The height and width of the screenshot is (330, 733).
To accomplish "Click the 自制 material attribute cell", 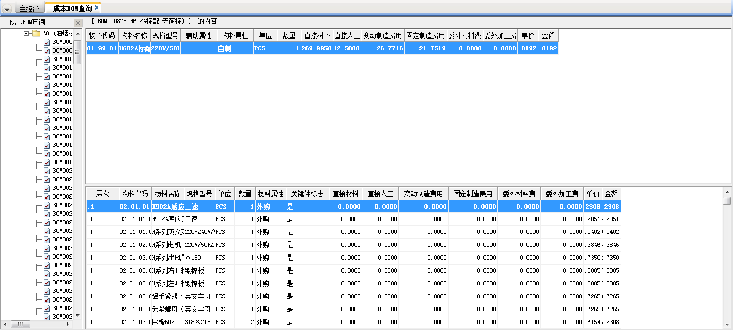I will tap(235, 48).
